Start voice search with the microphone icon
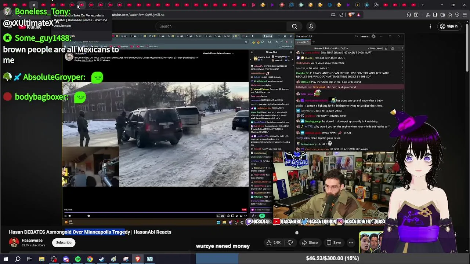470x264 pixels. (311, 26)
